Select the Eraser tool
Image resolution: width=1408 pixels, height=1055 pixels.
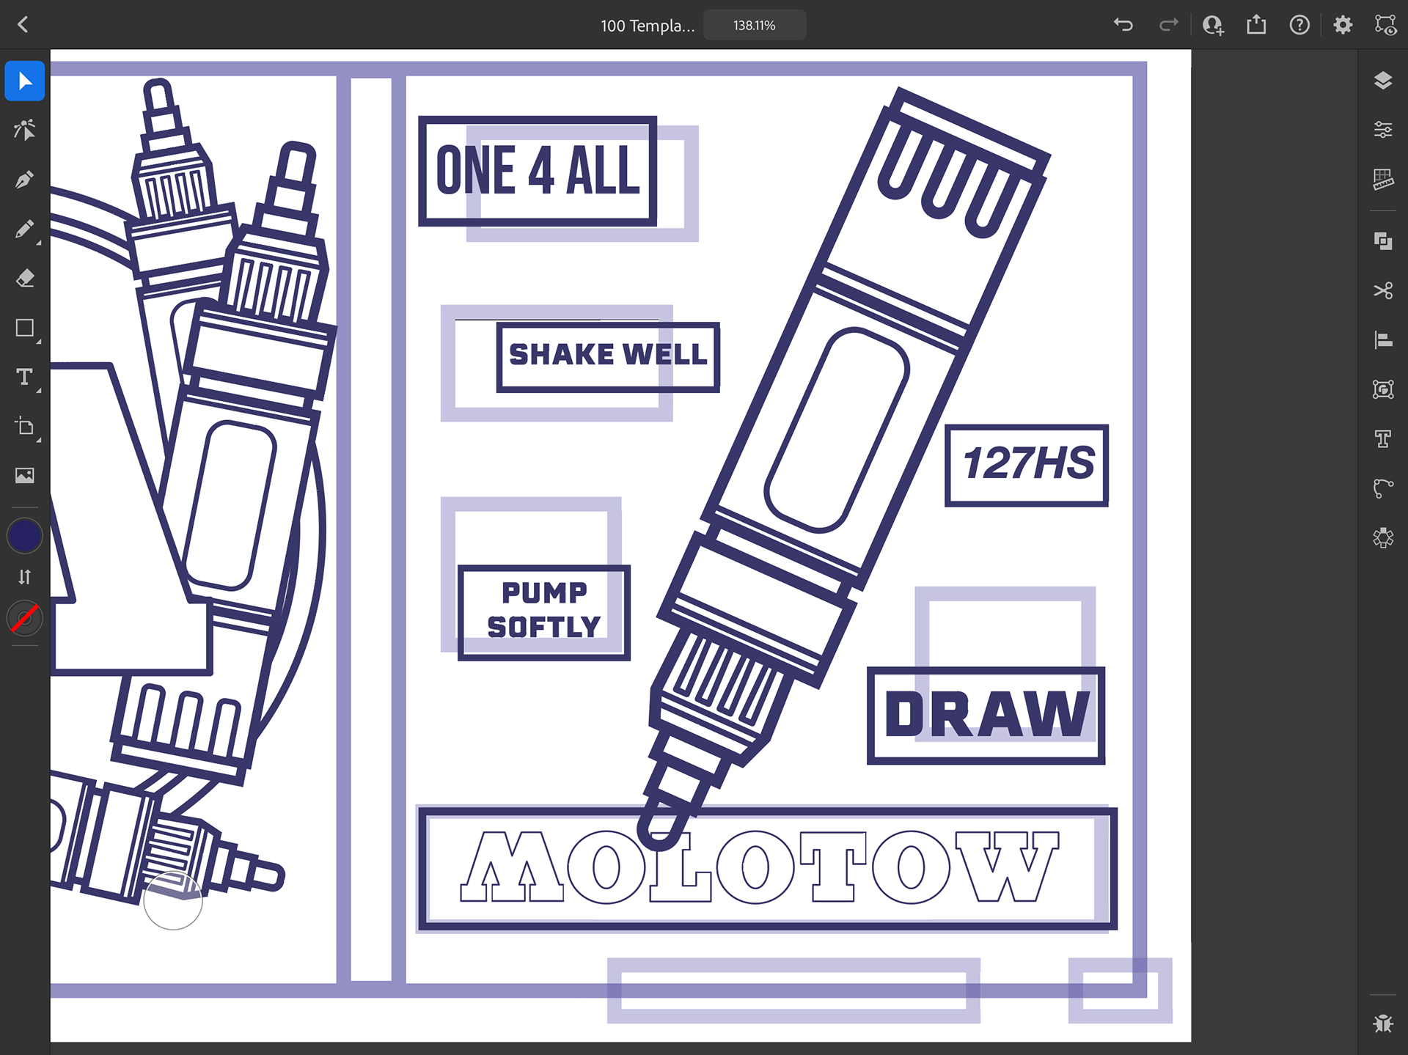pyautogui.click(x=25, y=279)
